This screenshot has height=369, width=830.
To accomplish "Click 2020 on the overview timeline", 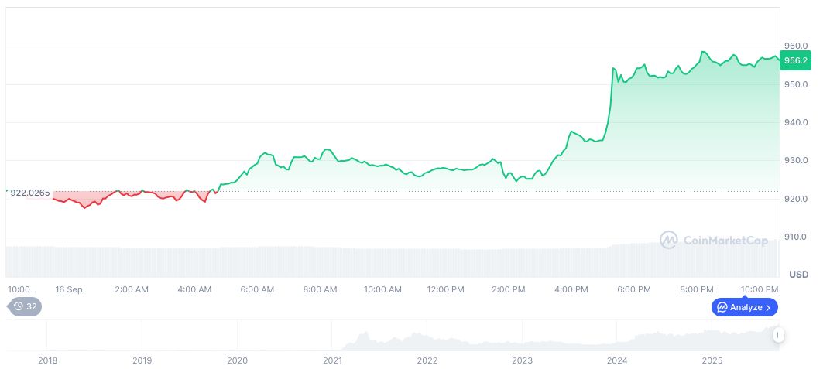I will (x=237, y=360).
